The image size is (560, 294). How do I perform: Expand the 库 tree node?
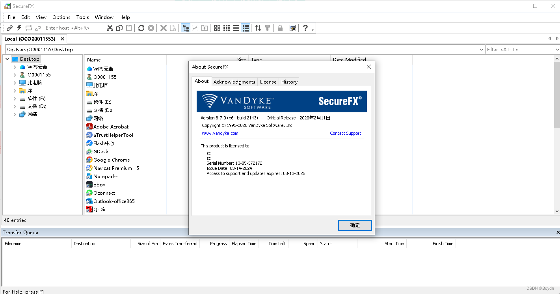pos(15,91)
